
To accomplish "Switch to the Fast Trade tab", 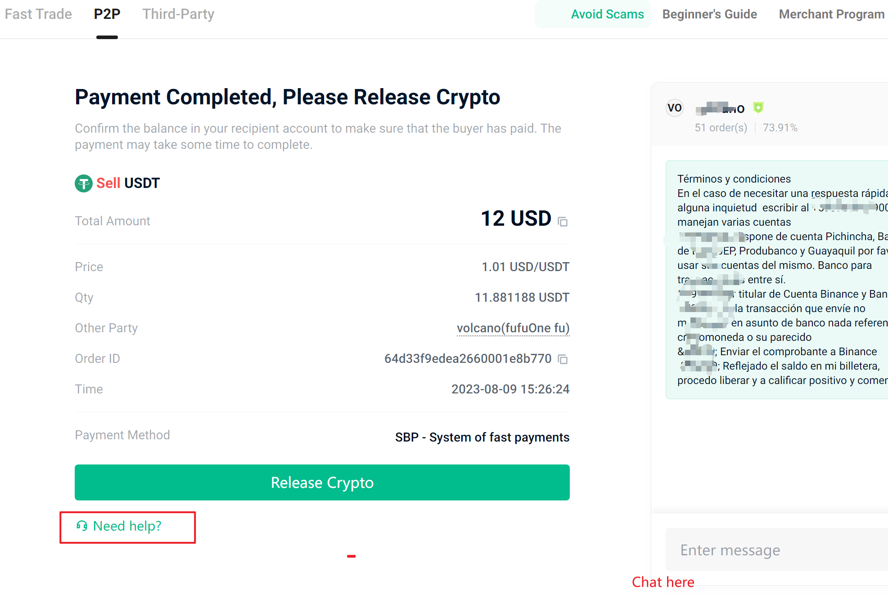I will pyautogui.click(x=38, y=14).
